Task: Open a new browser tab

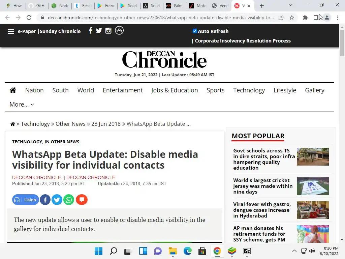Action: tap(261, 6)
